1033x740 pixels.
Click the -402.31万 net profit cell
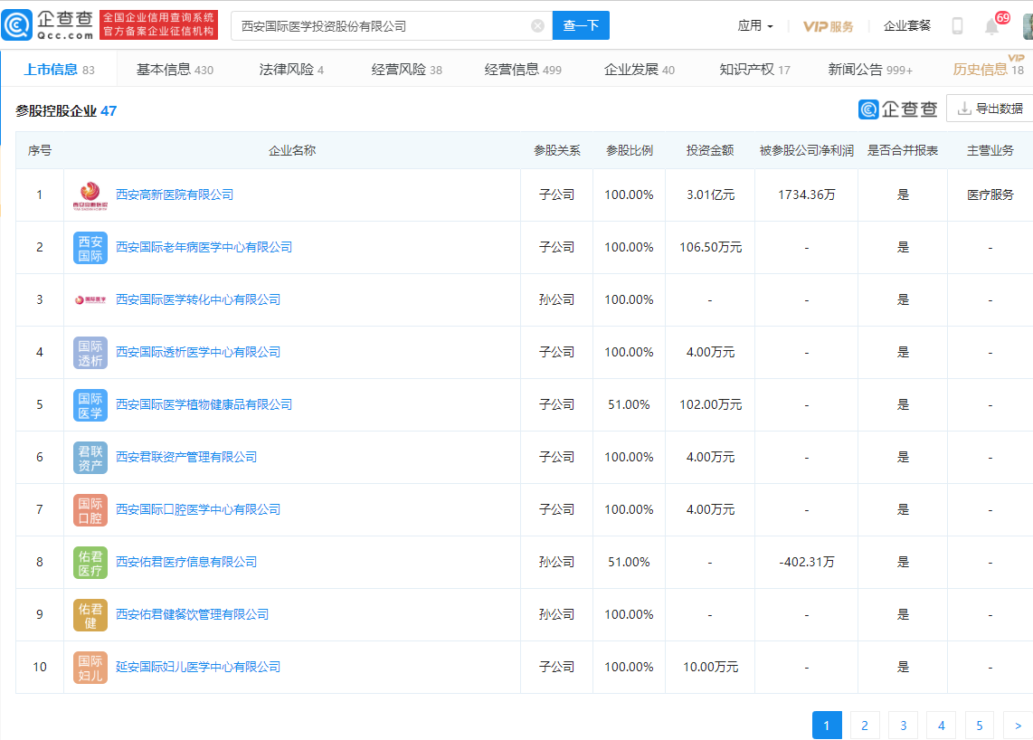806,562
